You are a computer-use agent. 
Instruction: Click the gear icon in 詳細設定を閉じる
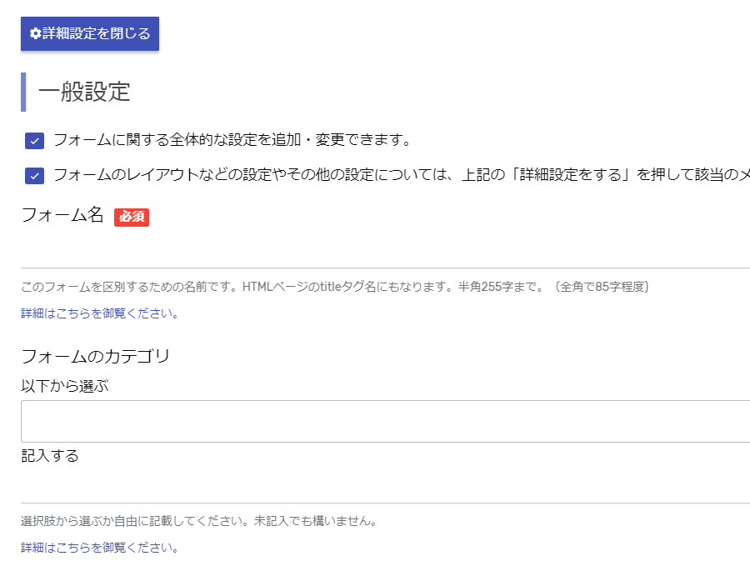35,33
